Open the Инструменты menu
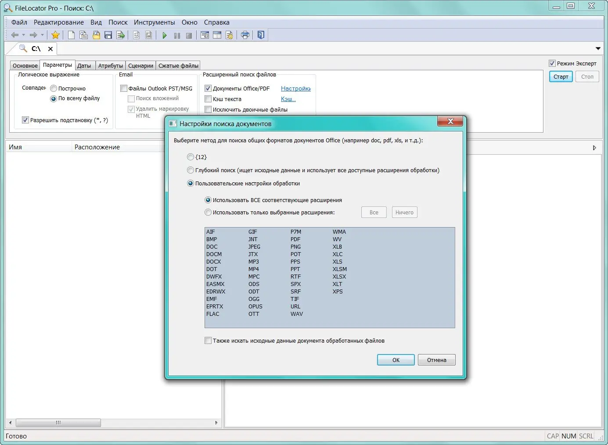 click(155, 22)
